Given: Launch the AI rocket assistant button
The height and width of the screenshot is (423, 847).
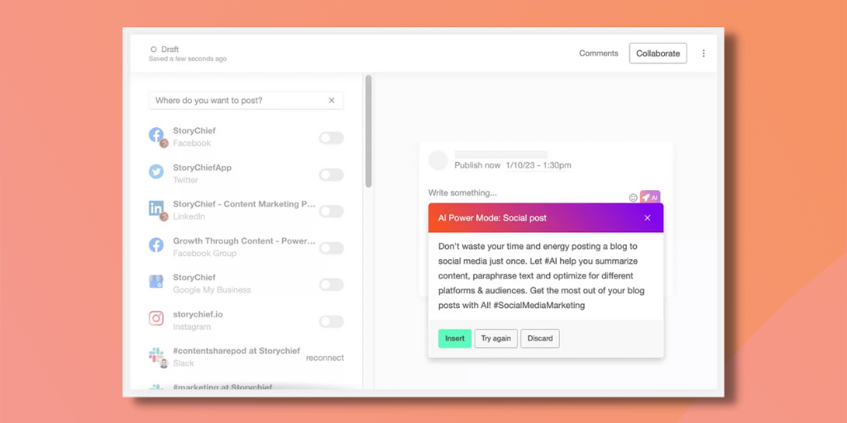Looking at the screenshot, I should (x=650, y=197).
